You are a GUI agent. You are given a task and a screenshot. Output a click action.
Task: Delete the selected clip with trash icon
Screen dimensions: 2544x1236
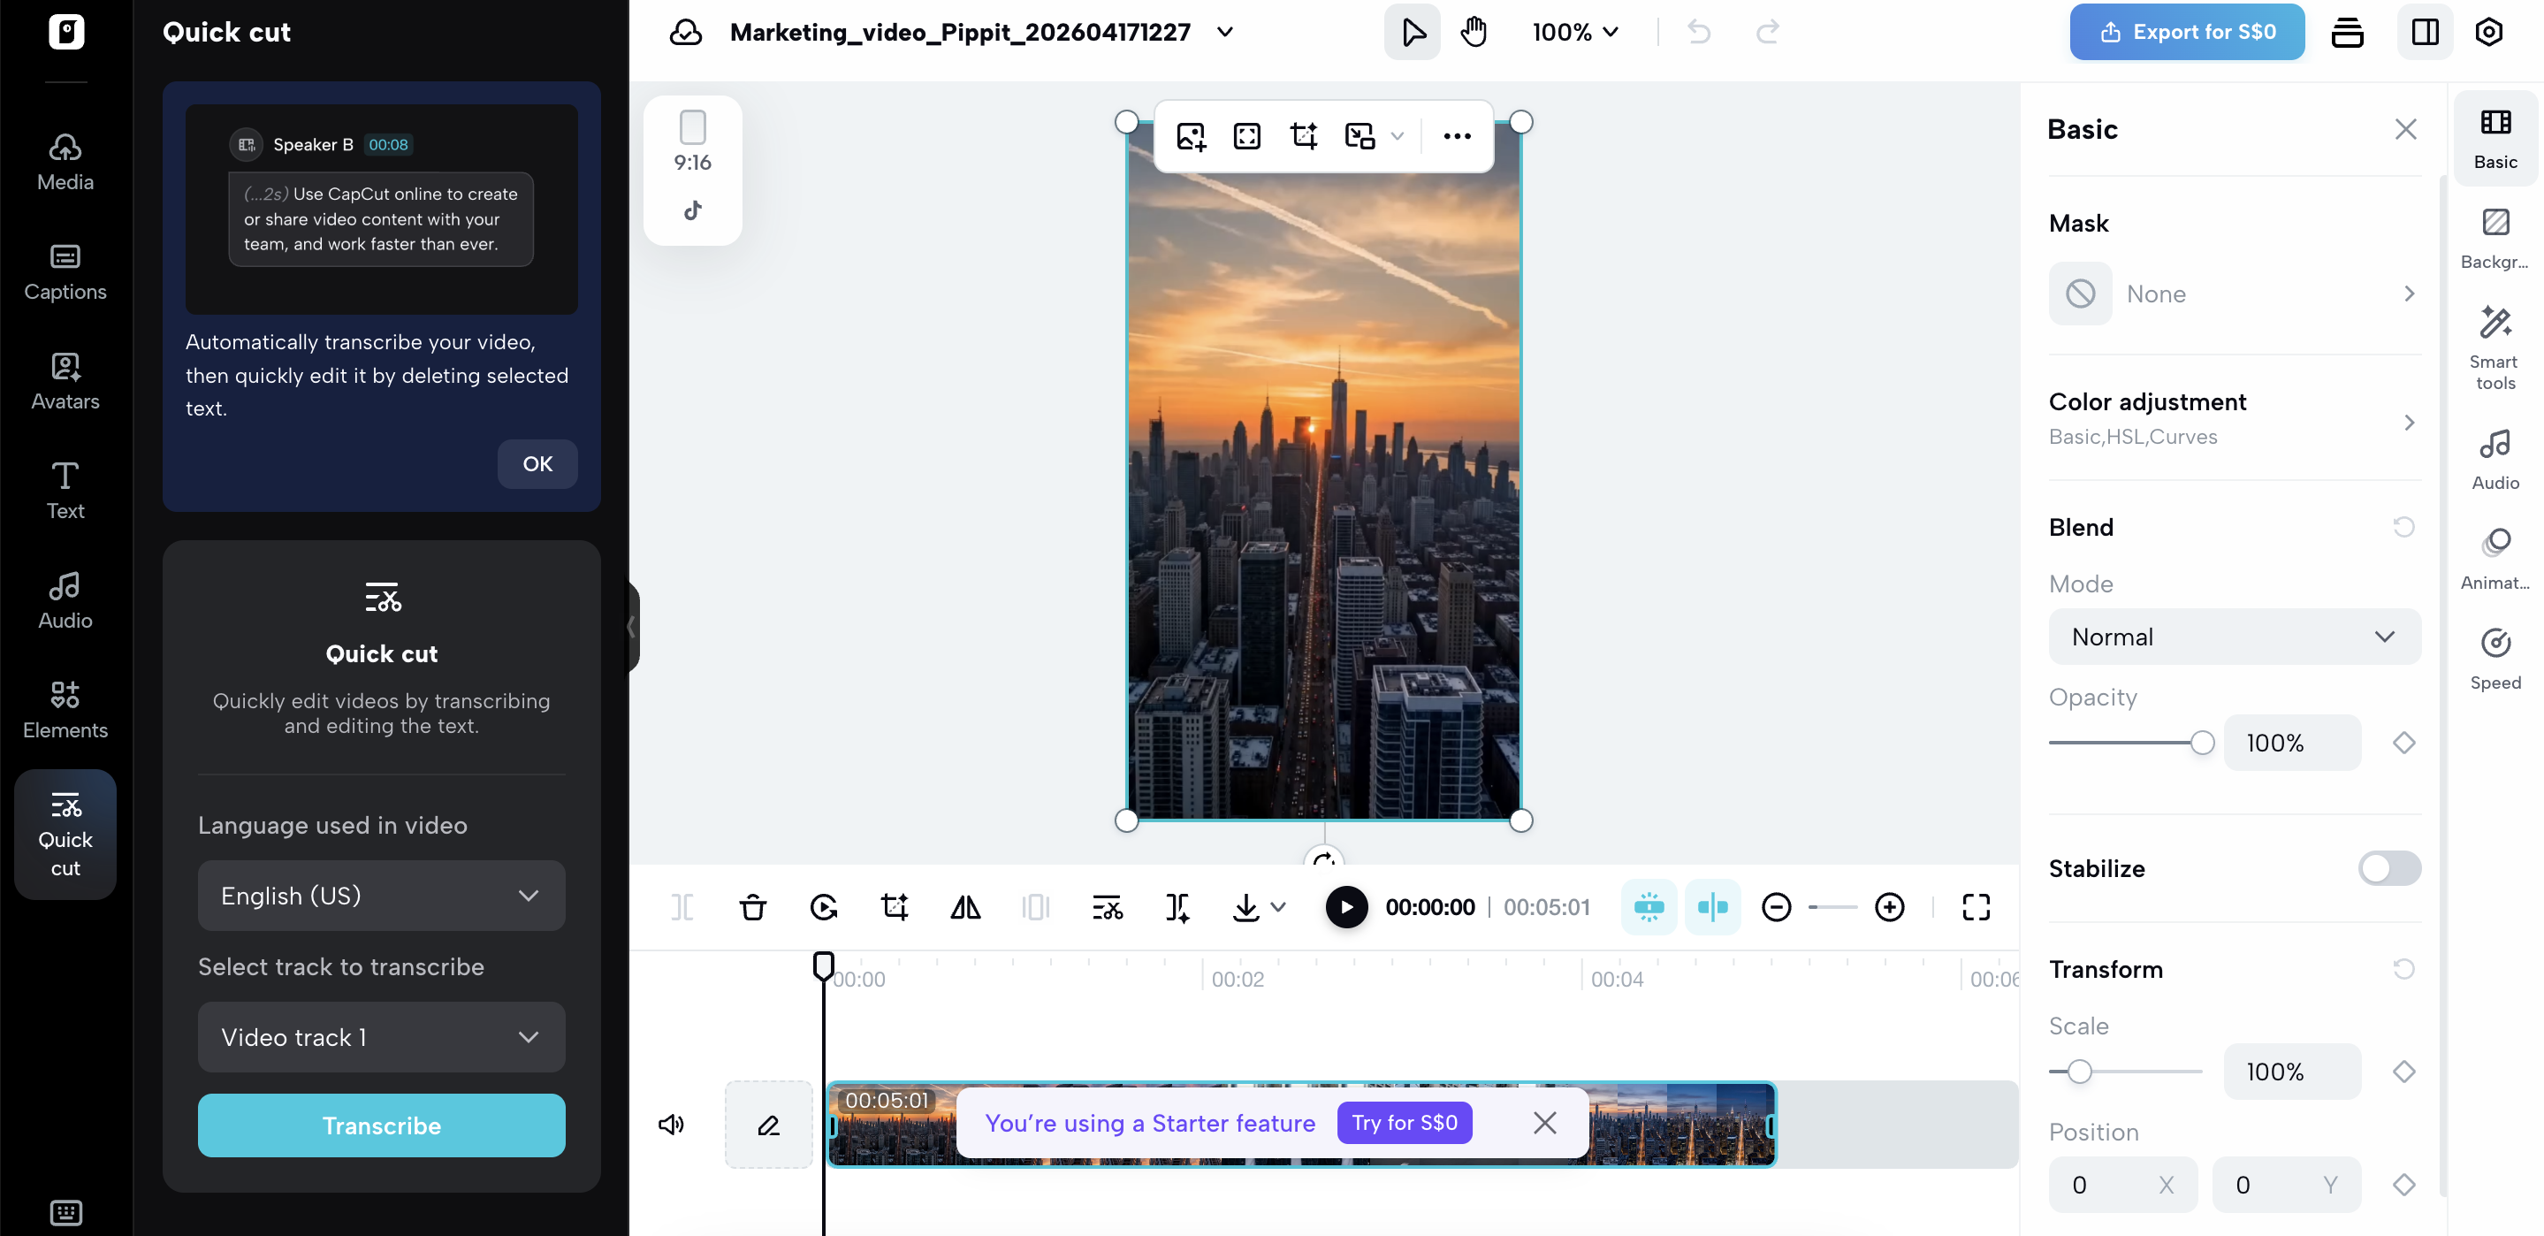[x=753, y=907]
